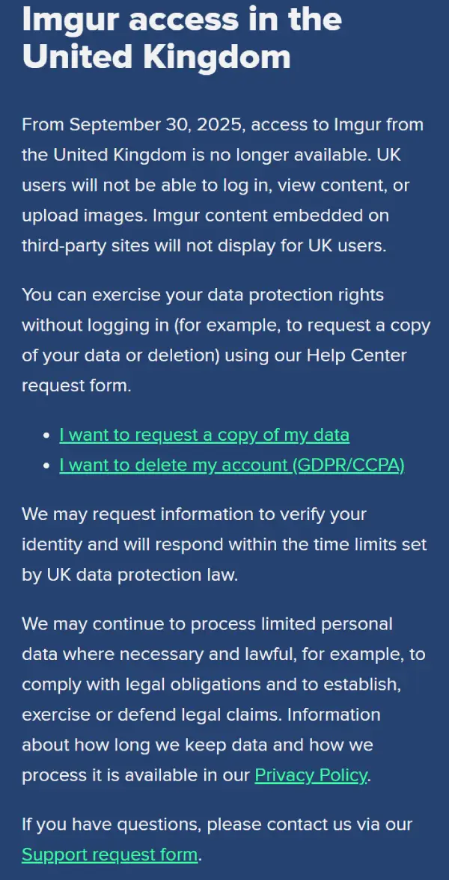Click the "Imgur access in the" heading line
449x880 pixels.
[x=182, y=19]
